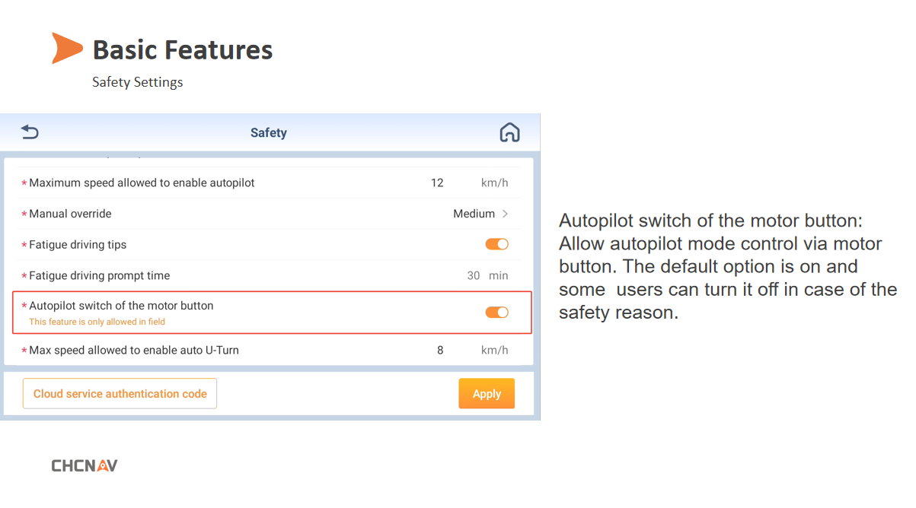Disable Autopilot switch of the motor button
Viewport: 916px width, 508px height.
click(x=496, y=312)
